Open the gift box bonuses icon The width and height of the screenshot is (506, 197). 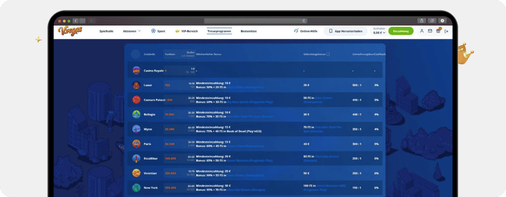[438, 31]
